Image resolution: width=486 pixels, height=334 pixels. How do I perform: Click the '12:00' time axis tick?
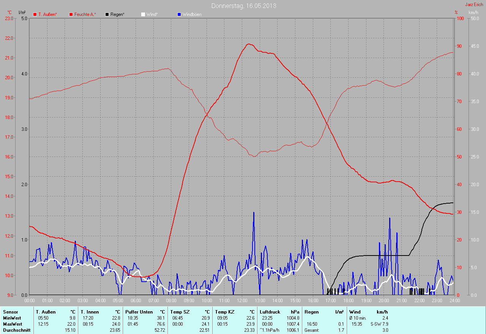(x=242, y=300)
